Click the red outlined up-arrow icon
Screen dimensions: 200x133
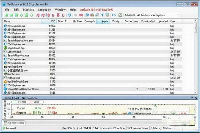pyautogui.click(x=63, y=15)
